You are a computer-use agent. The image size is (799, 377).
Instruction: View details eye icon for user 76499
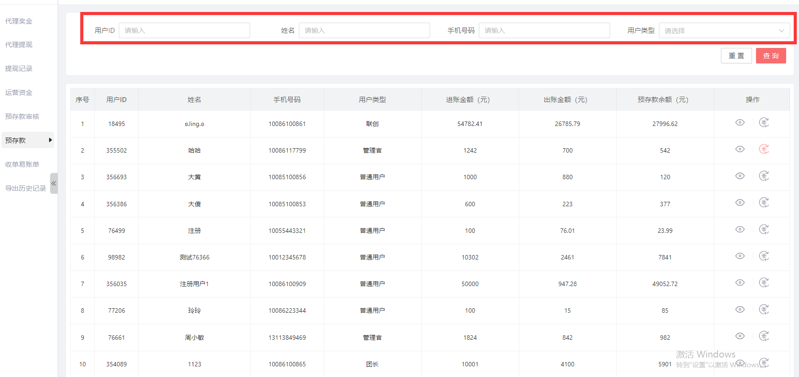coord(740,229)
